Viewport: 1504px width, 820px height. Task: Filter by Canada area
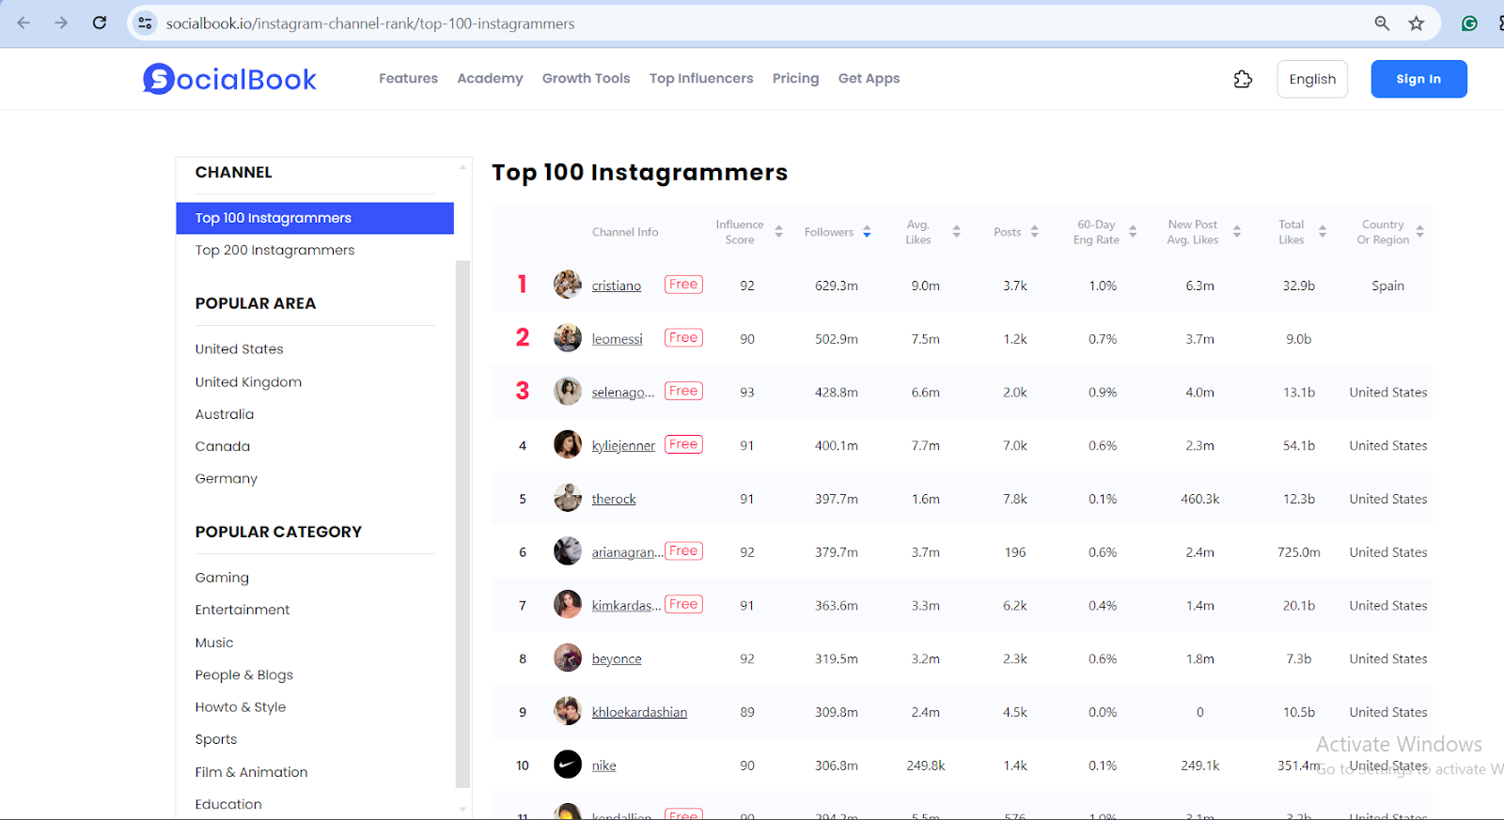tap(222, 446)
